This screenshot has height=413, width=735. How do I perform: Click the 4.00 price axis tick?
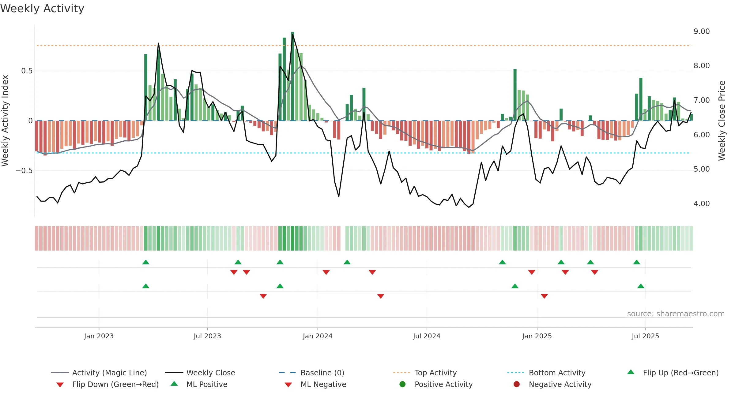(x=702, y=203)
